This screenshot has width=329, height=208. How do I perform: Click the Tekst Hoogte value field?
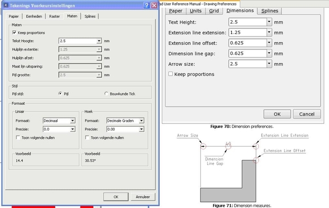pos(78,41)
